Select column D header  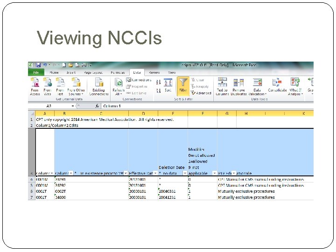click(x=143, y=113)
